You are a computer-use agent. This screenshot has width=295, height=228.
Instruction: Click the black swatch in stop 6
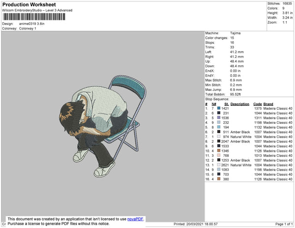point(218,132)
